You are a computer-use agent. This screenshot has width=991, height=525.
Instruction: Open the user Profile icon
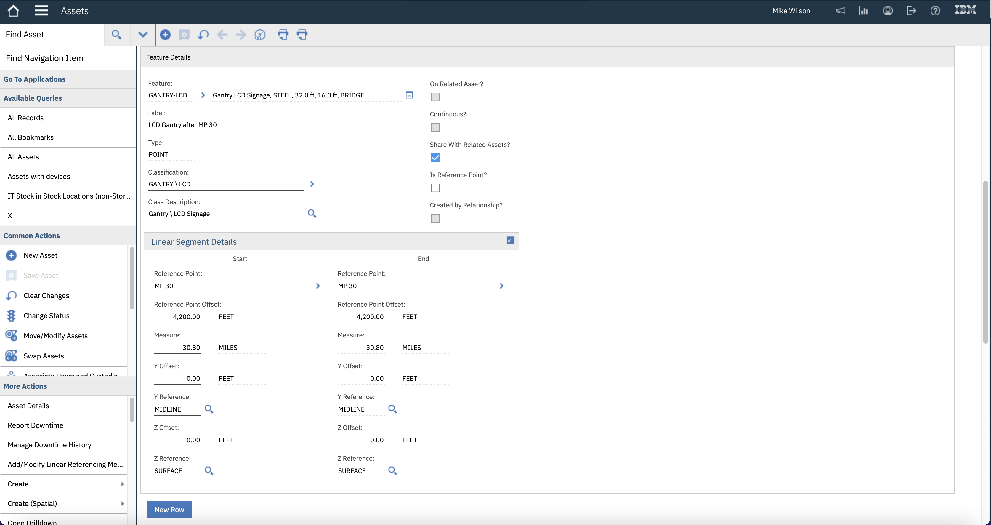(888, 11)
